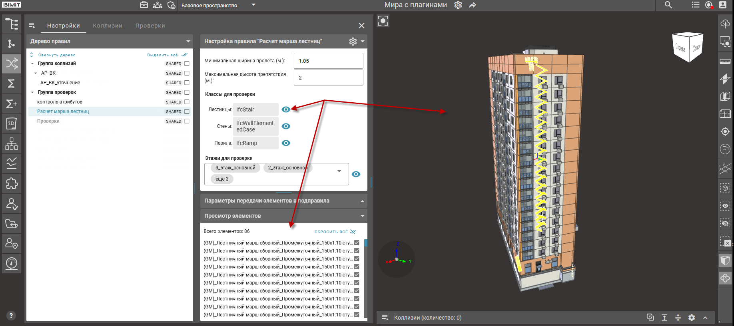The height and width of the screenshot is (326, 734).
Task: Click the collisions panel settings gear
Action: pos(692,318)
